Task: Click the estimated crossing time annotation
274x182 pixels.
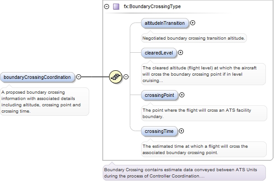Action: pyautogui.click(x=204, y=149)
